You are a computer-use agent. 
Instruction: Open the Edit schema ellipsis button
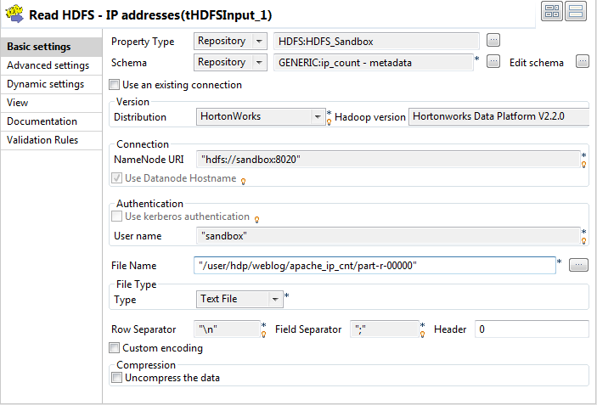click(582, 62)
